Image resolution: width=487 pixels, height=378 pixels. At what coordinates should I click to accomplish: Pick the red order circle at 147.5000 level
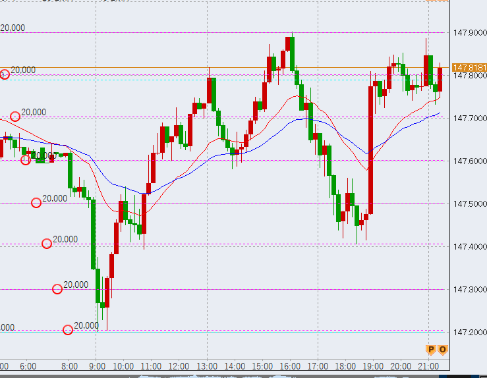point(36,203)
